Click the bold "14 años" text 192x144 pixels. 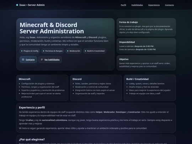29,120
